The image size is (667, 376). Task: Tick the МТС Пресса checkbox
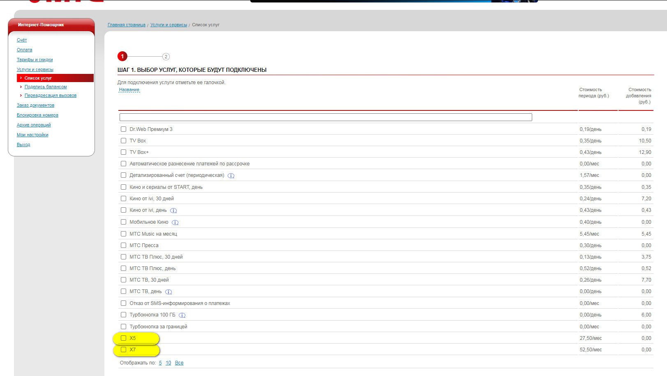click(123, 245)
